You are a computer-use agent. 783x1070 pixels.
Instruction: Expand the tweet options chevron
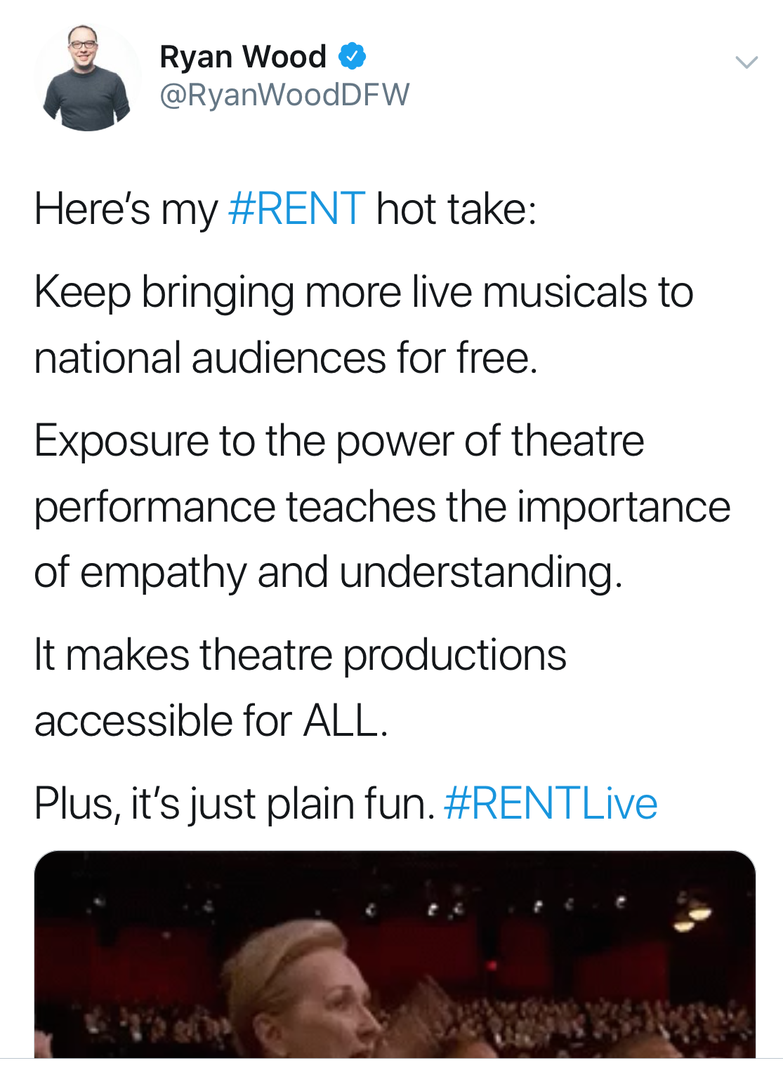pyautogui.click(x=746, y=62)
